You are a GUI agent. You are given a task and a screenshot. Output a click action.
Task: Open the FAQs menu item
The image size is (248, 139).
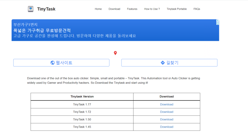pos(197,9)
